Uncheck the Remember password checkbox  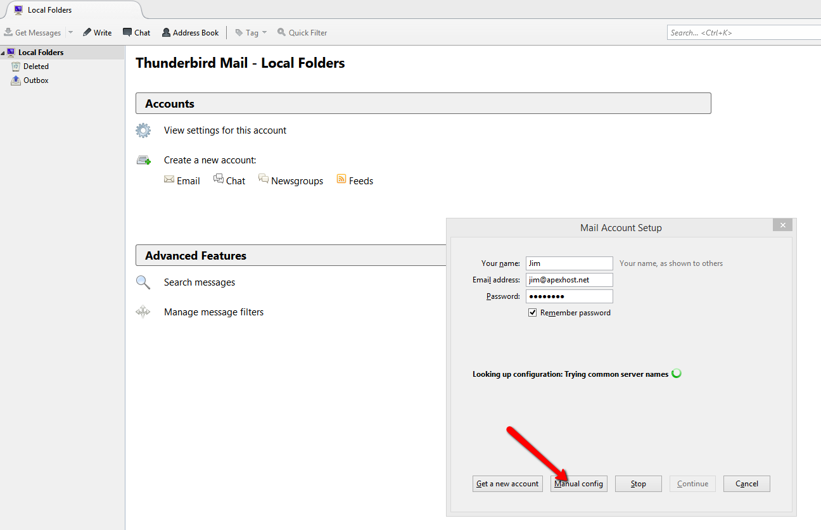(533, 313)
